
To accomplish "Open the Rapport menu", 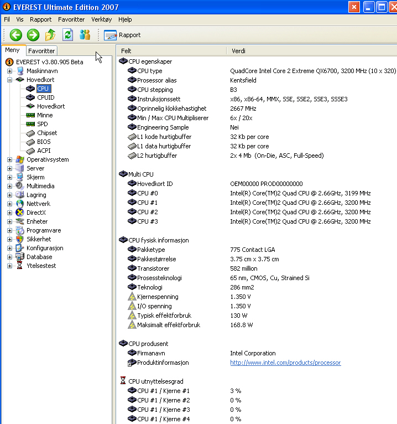I will 40,19.
